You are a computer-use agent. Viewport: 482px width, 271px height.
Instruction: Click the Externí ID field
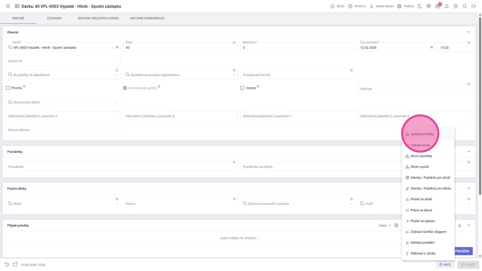[63, 61]
